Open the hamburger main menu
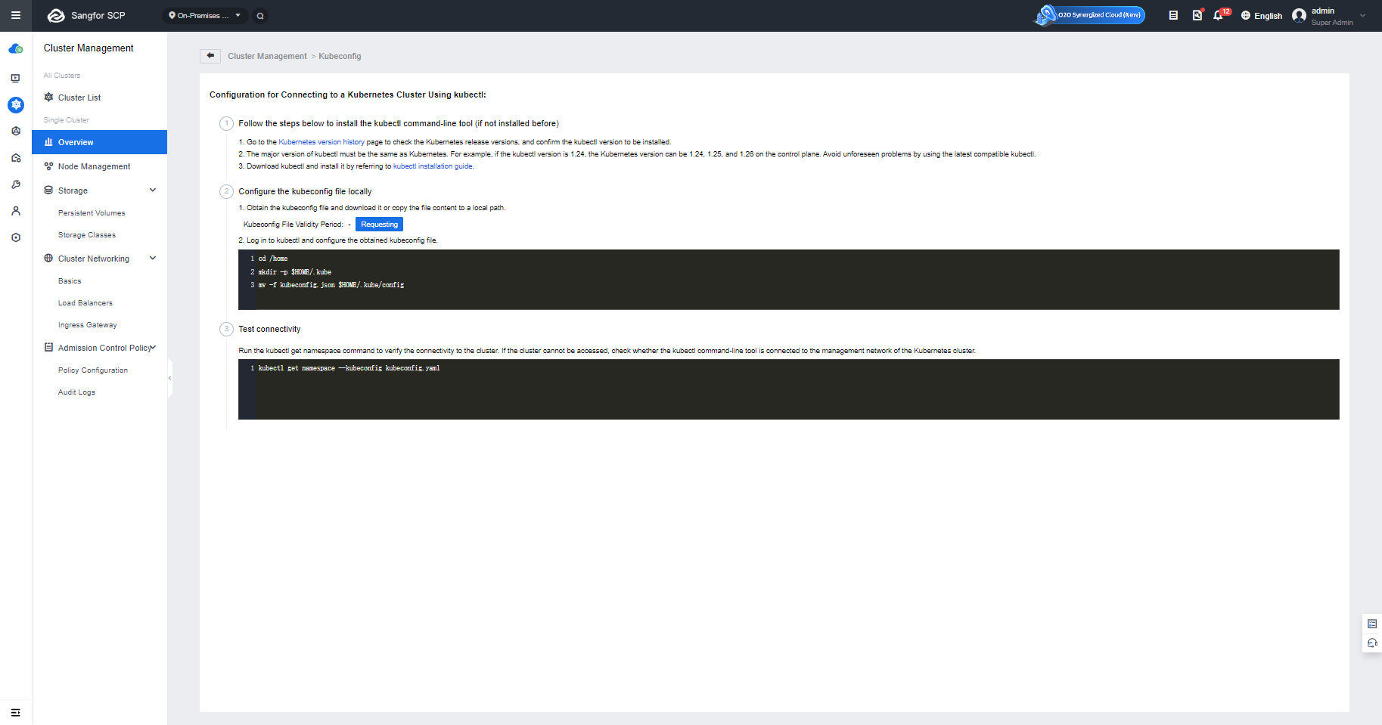 (x=15, y=15)
